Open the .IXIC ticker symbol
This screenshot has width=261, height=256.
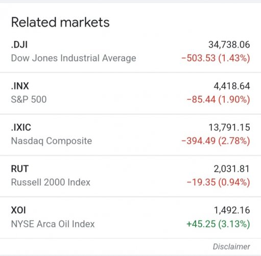[x=21, y=127]
